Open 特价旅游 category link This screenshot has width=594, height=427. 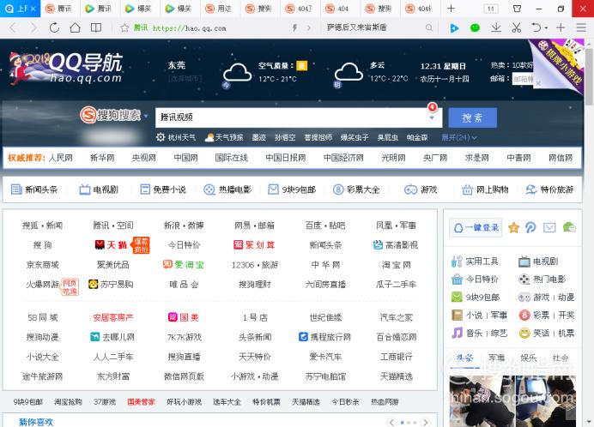[549, 189]
